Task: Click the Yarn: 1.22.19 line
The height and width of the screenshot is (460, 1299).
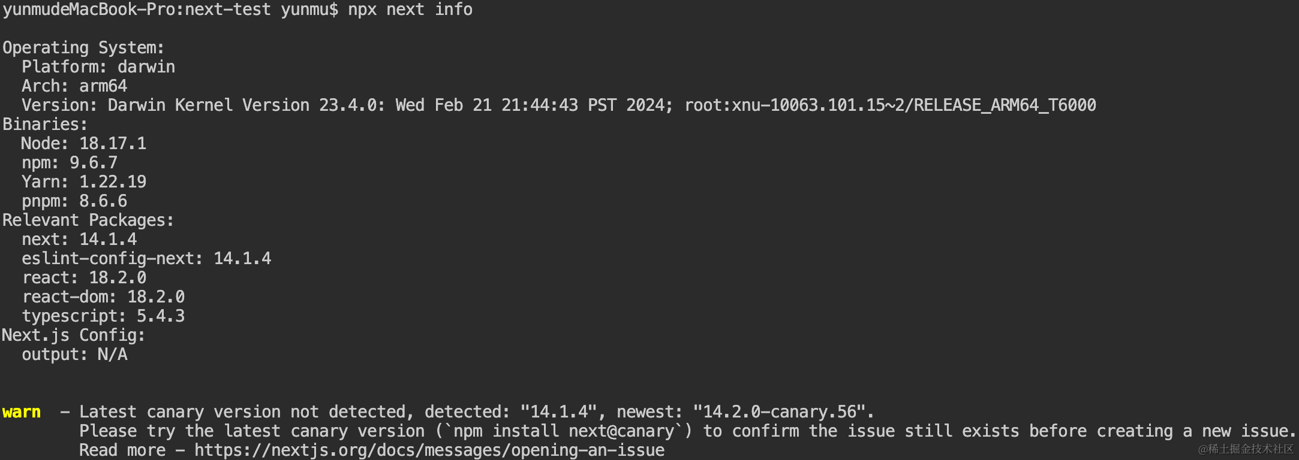Action: tap(84, 182)
